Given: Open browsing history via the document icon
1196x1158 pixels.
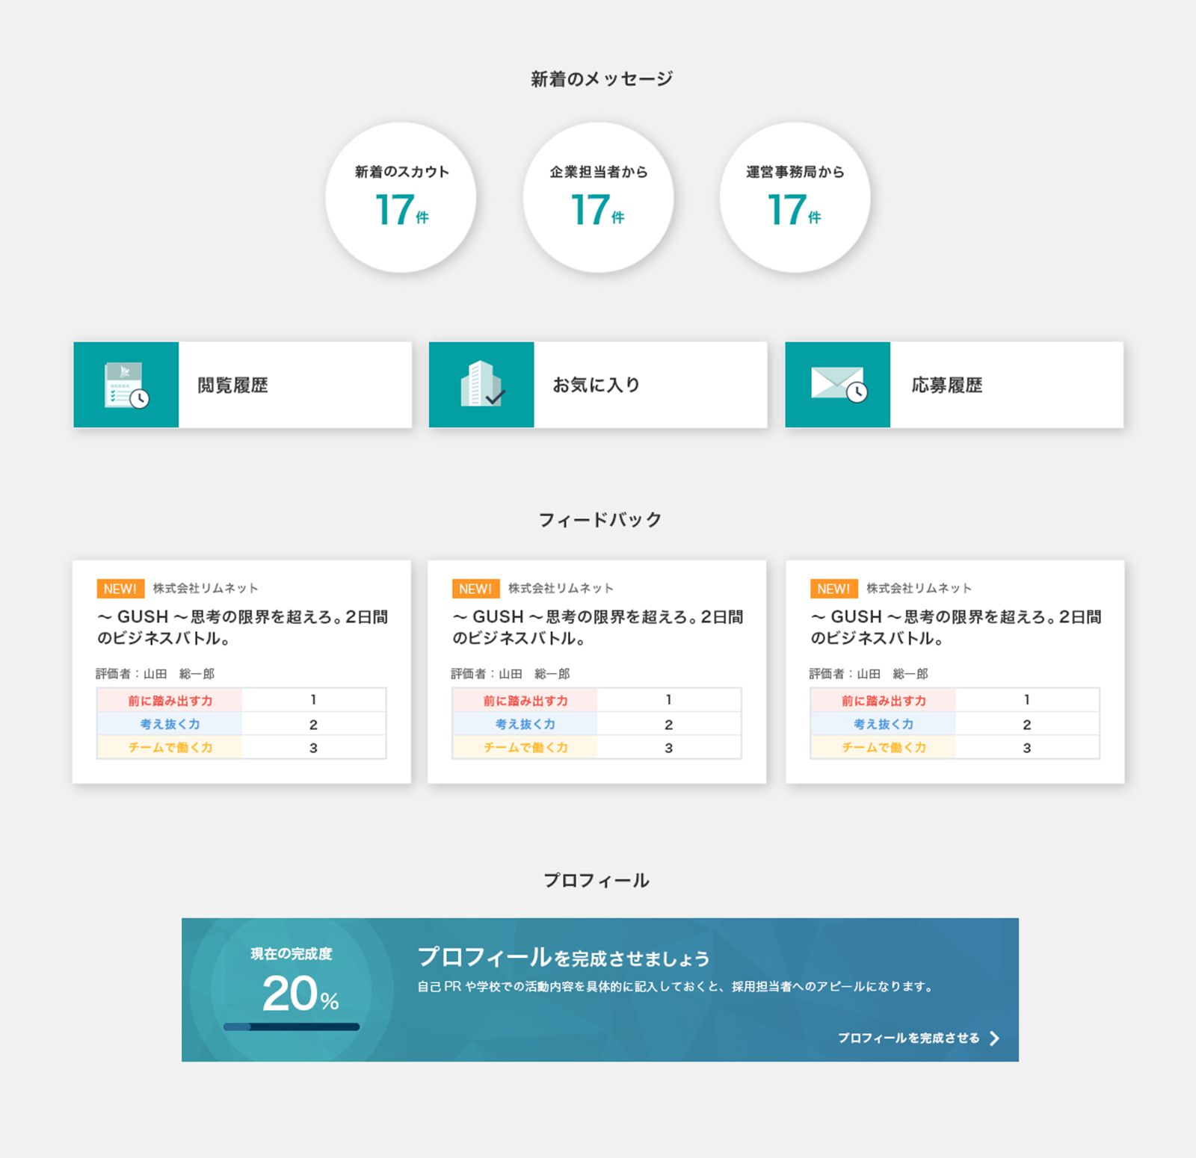Looking at the screenshot, I should tap(126, 384).
